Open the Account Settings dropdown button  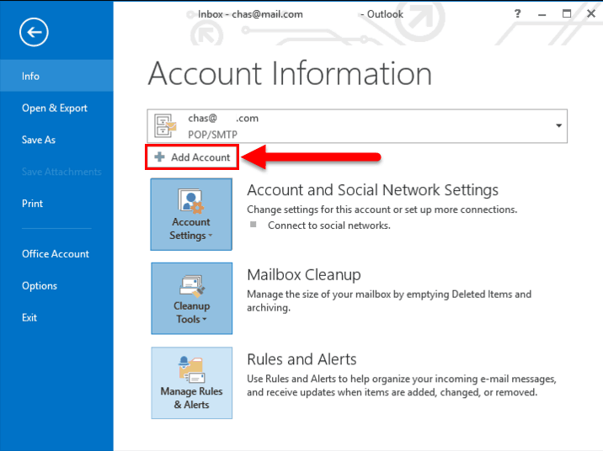pos(191,214)
